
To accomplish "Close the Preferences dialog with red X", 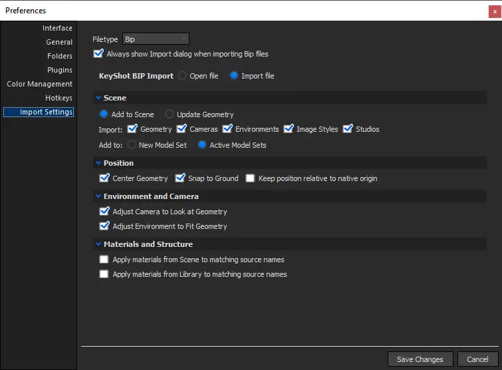I will [495, 11].
